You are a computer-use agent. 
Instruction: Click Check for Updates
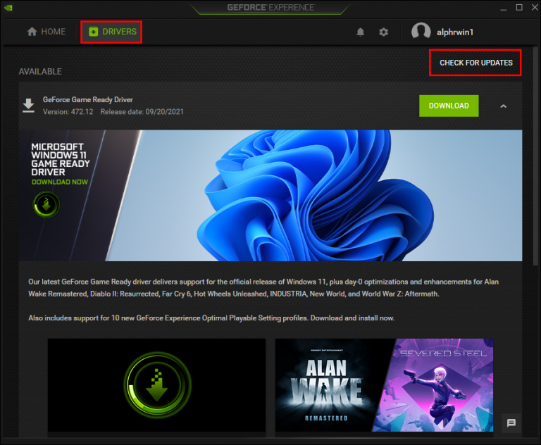(475, 63)
